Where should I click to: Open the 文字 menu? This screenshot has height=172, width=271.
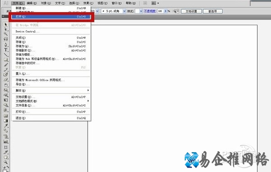click(60, 3)
